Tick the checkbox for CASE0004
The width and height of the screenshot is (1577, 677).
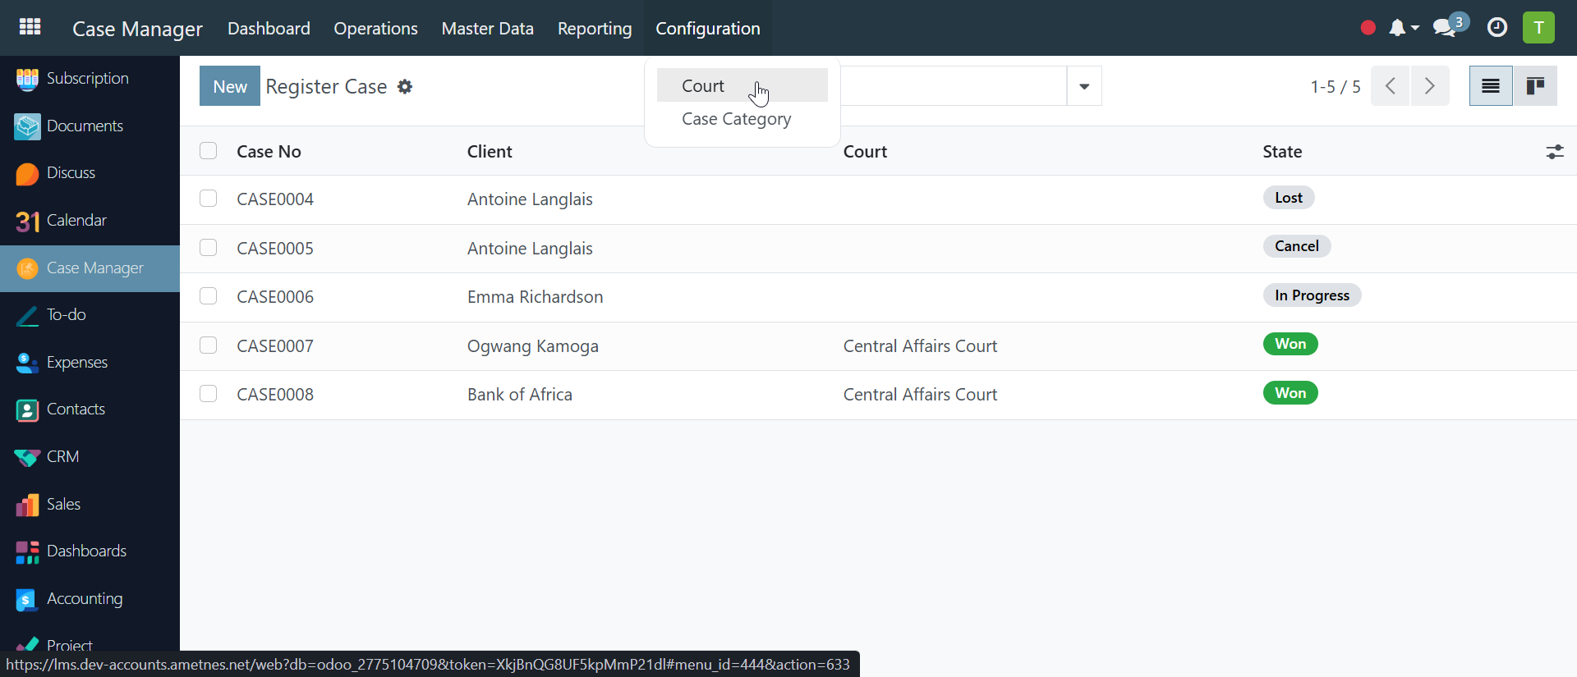point(209,199)
